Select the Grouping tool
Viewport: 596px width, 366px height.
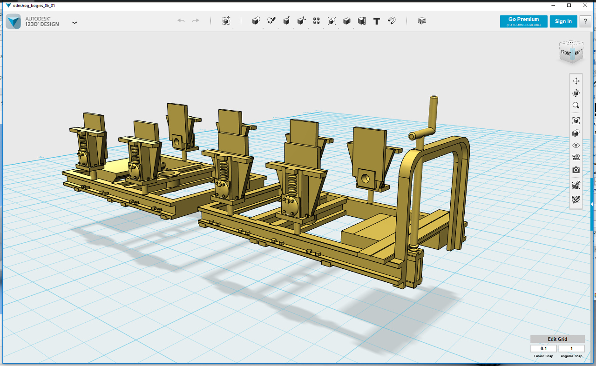point(332,21)
